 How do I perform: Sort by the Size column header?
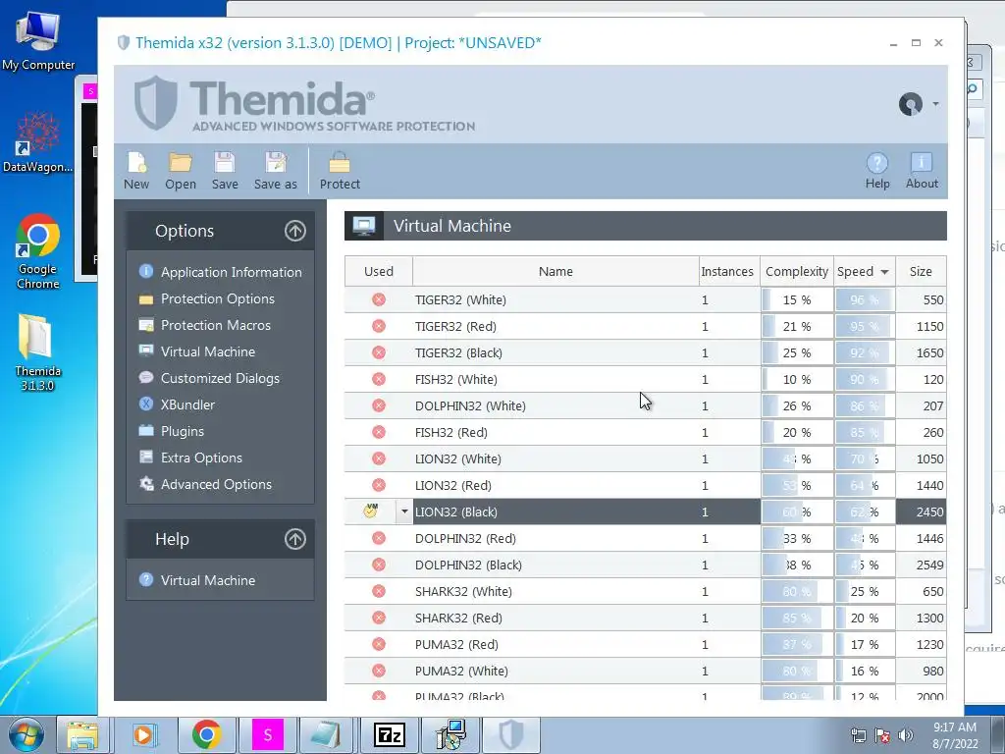921,271
